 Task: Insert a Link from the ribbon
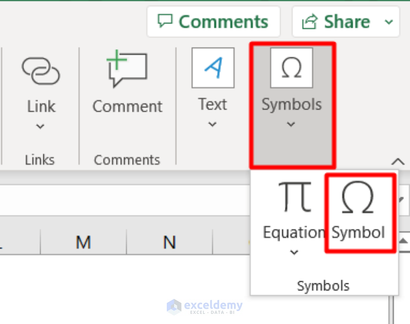41,85
